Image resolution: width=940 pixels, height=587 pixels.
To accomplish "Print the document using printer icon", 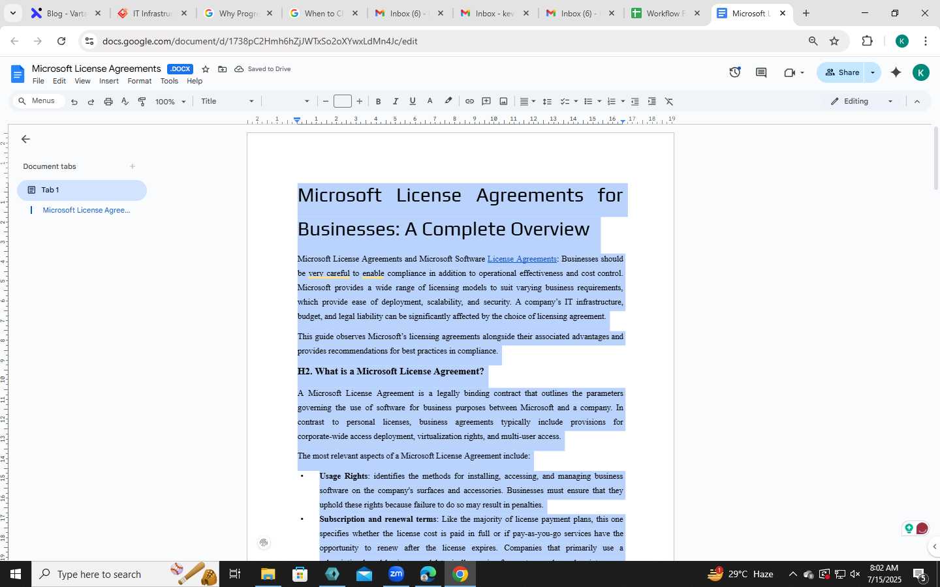I will [x=108, y=102].
